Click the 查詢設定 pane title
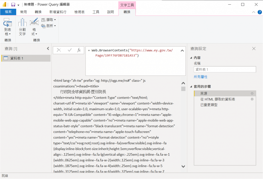This screenshot has width=263, height=179. 198,49
